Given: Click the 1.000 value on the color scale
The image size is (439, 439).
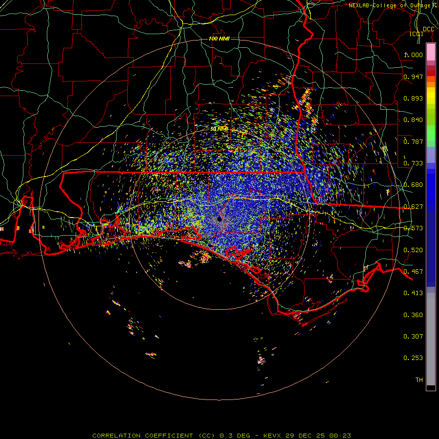Looking at the screenshot, I should (413, 55).
